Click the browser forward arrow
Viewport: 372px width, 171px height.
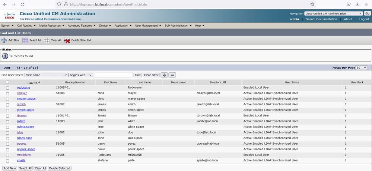tap(14, 4)
